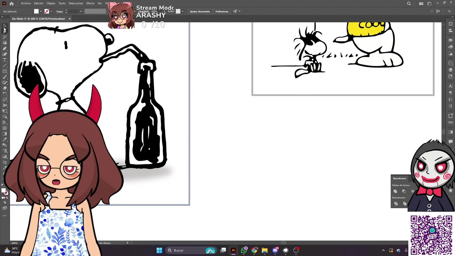Expand the stroke weight dropdown
Viewport: 455px width, 256px height.
click(81, 11)
